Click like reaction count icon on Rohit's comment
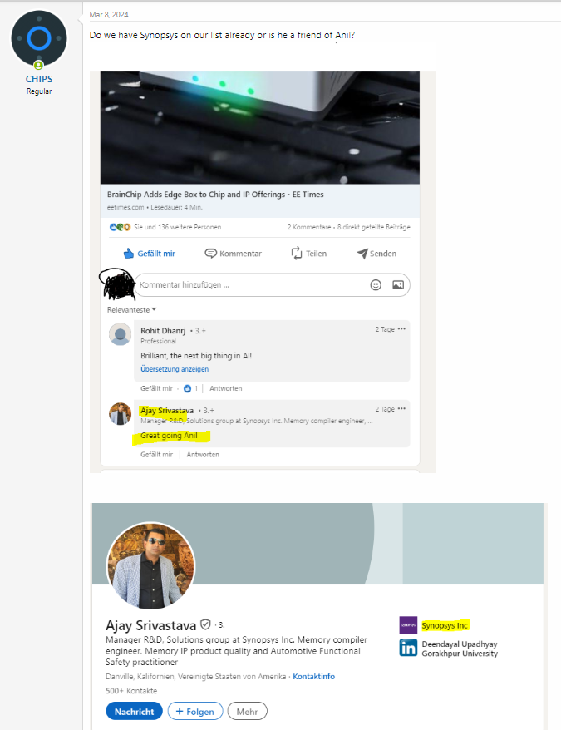Viewport: 561px width, 730px height. pos(188,388)
